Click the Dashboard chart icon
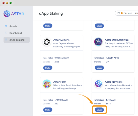The image size is (138, 116). pos(6,33)
